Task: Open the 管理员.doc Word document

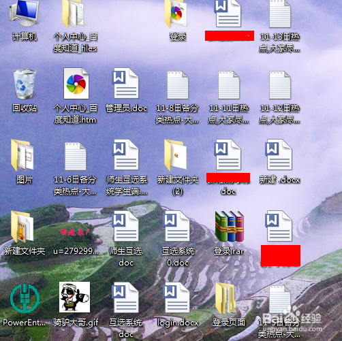Action: pyautogui.click(x=125, y=83)
